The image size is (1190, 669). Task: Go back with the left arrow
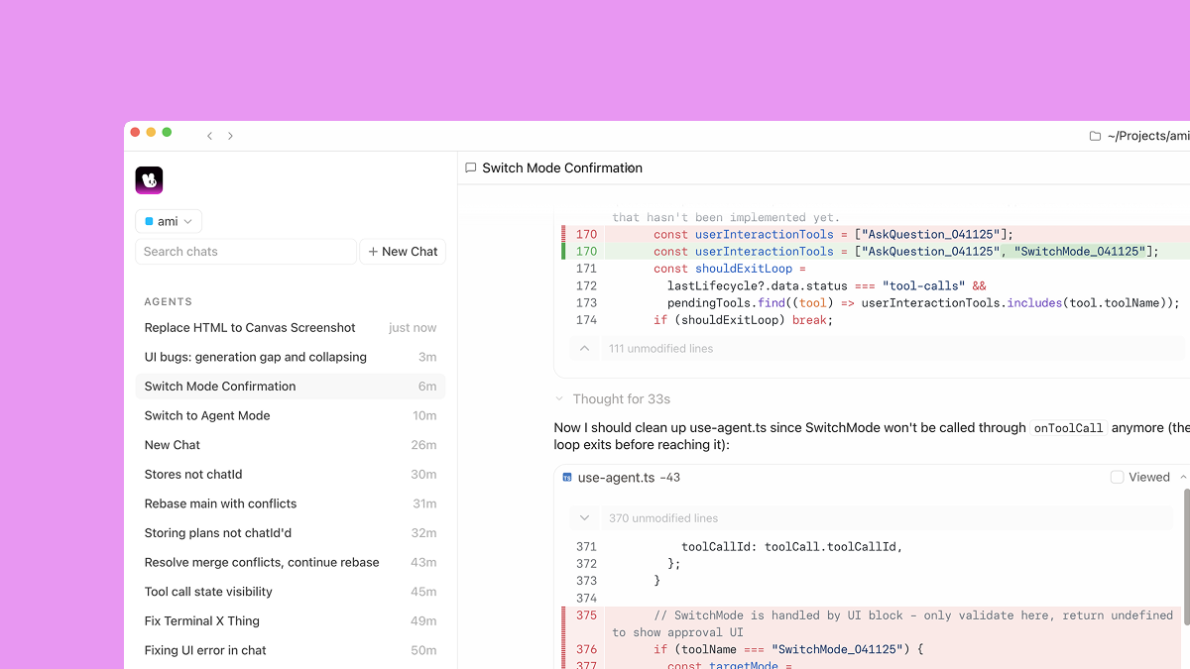coord(209,136)
